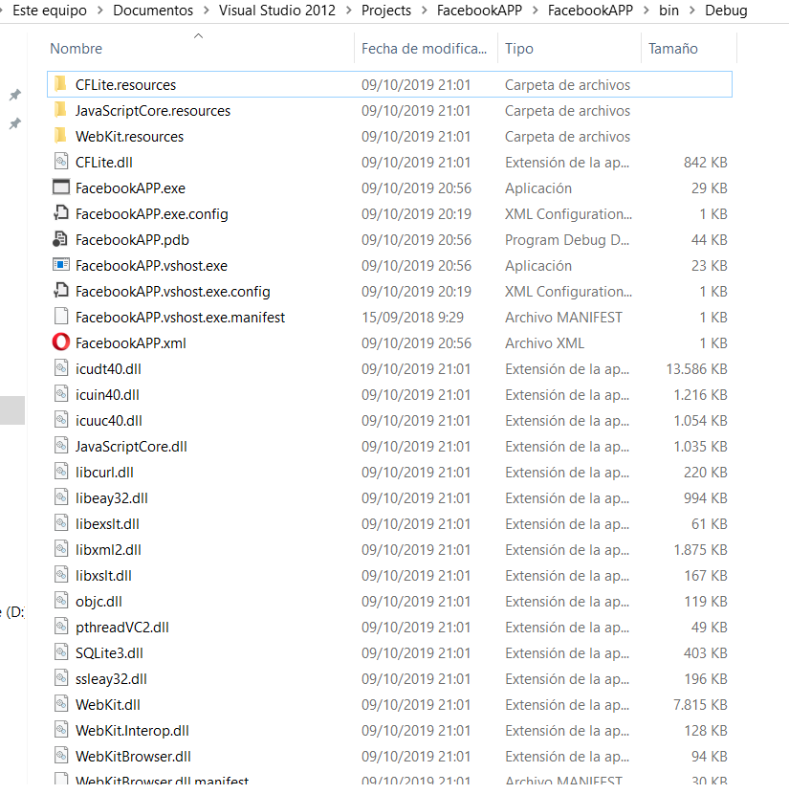Click the SQLite3.dll file icon
The image size is (789, 794).
pyautogui.click(x=61, y=652)
